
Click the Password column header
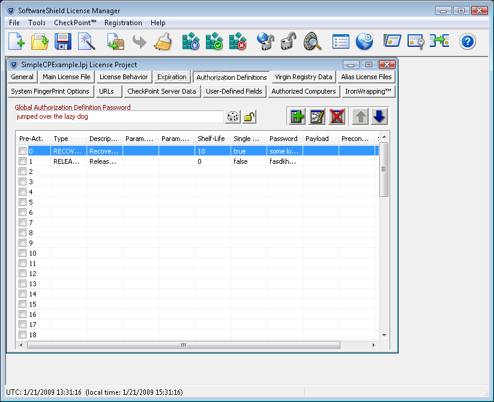[285, 139]
